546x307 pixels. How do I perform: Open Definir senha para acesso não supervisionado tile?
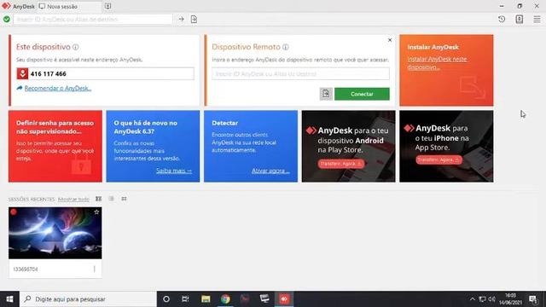coord(55,146)
